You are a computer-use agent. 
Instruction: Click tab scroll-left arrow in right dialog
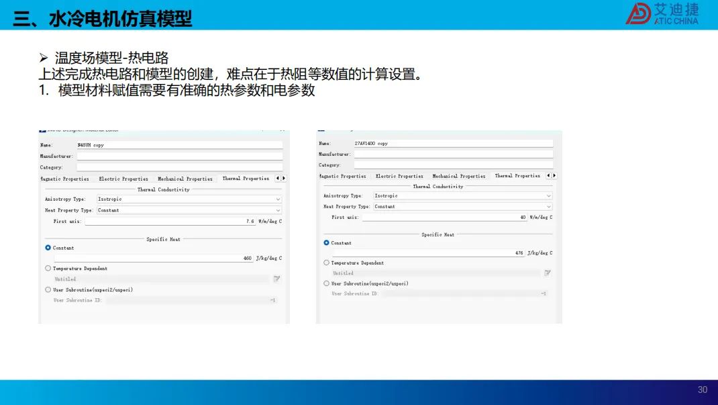pyautogui.click(x=548, y=175)
